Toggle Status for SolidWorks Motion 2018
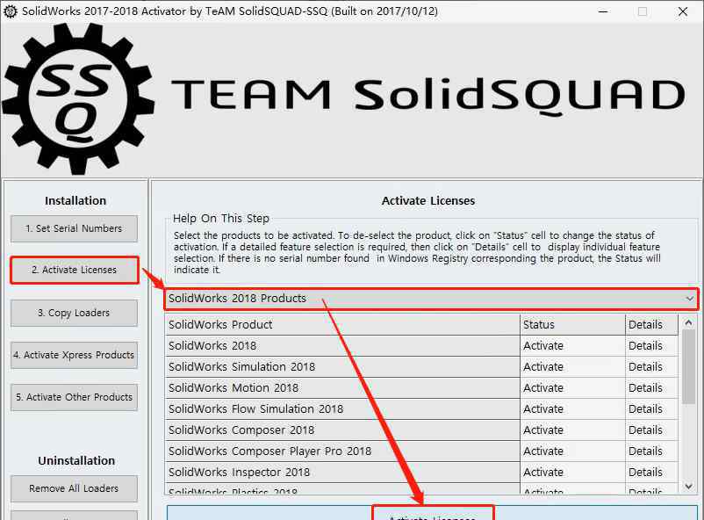704x520 pixels. coord(571,388)
